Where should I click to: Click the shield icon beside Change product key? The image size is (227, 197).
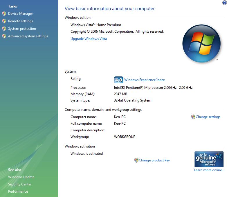136,160
